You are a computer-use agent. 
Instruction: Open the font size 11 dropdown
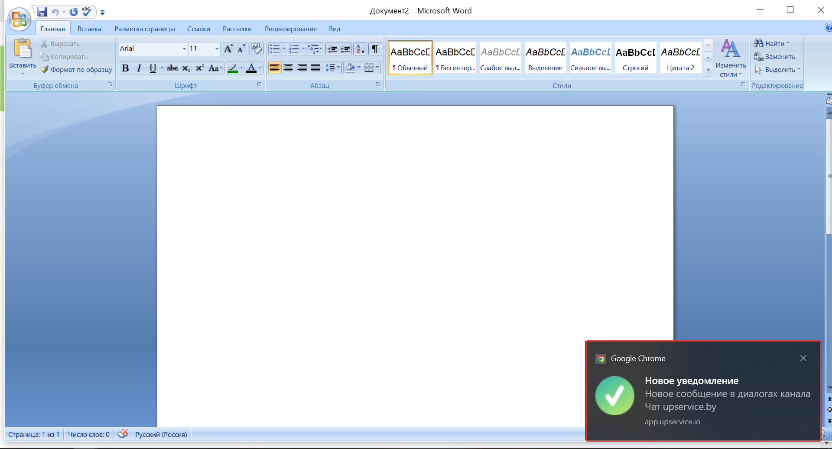pos(217,48)
